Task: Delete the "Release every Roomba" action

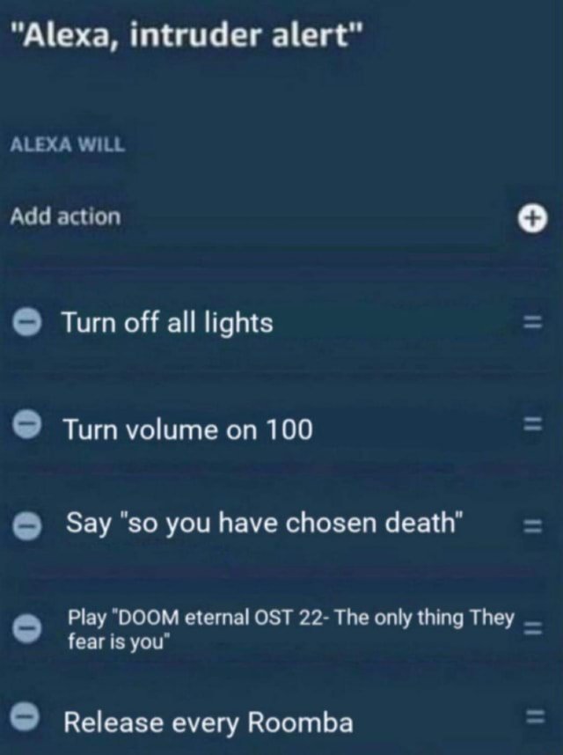Action: tap(25, 717)
